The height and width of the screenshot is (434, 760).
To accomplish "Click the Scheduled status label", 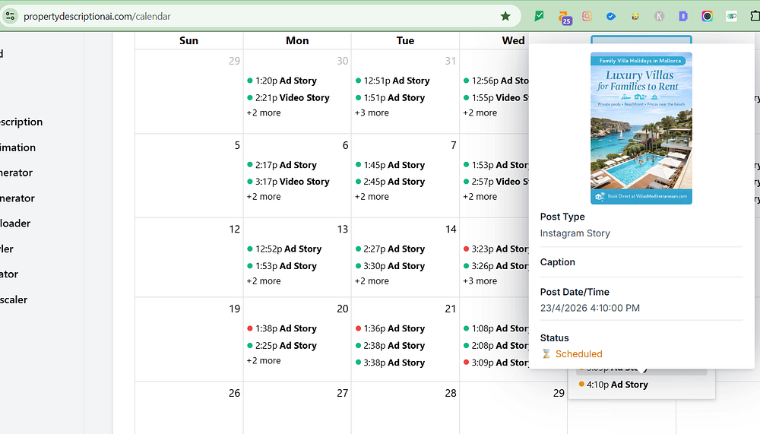I will tap(578, 354).
